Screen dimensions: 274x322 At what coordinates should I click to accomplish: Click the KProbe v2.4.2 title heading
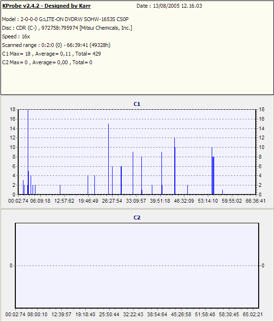[x=46, y=6]
